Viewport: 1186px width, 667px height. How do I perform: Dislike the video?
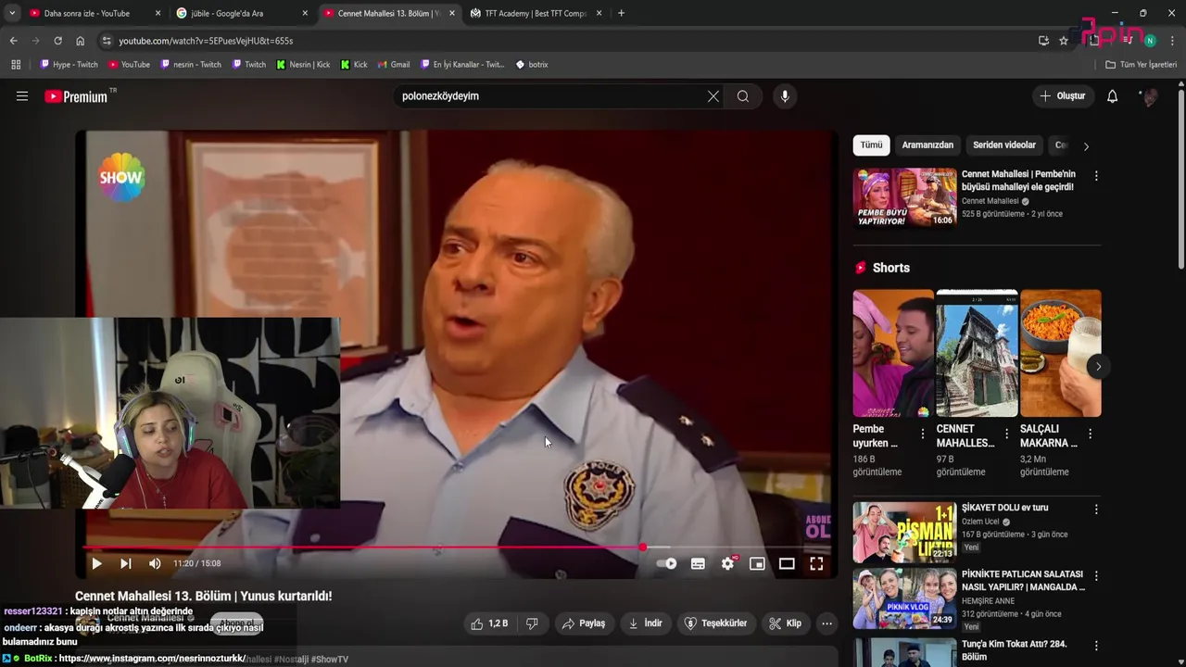(532, 623)
